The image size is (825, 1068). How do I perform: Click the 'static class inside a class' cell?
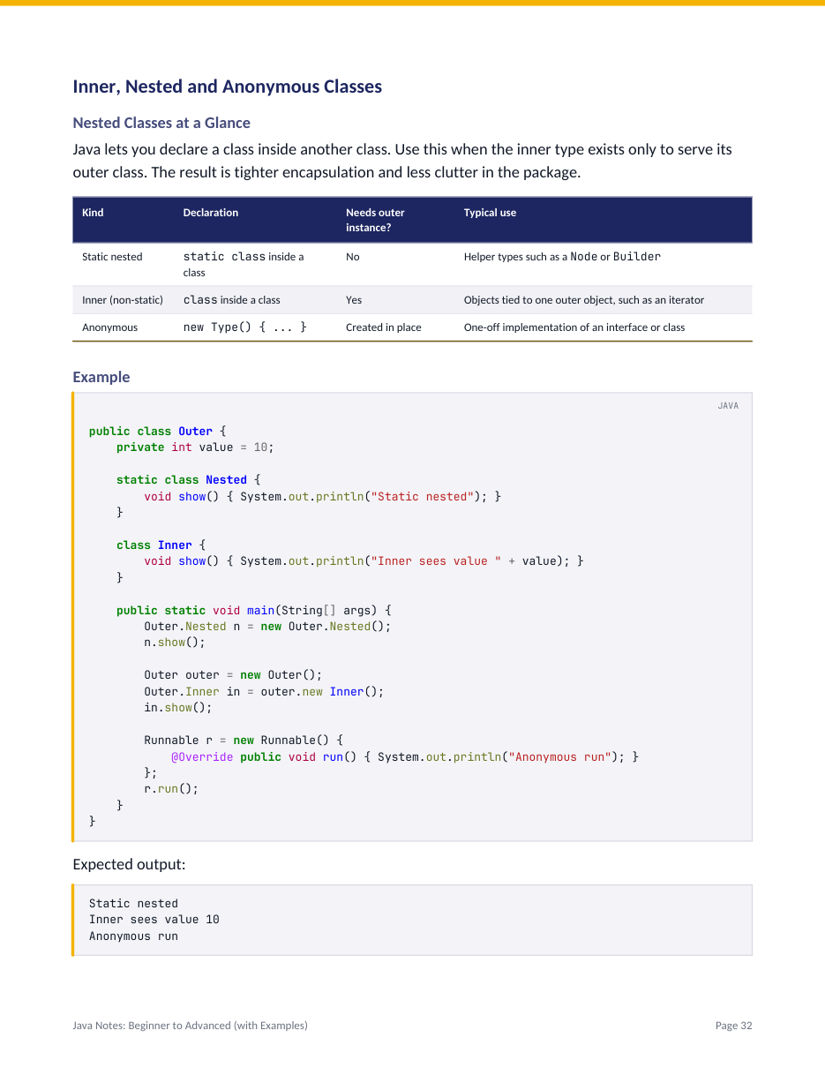coord(244,264)
